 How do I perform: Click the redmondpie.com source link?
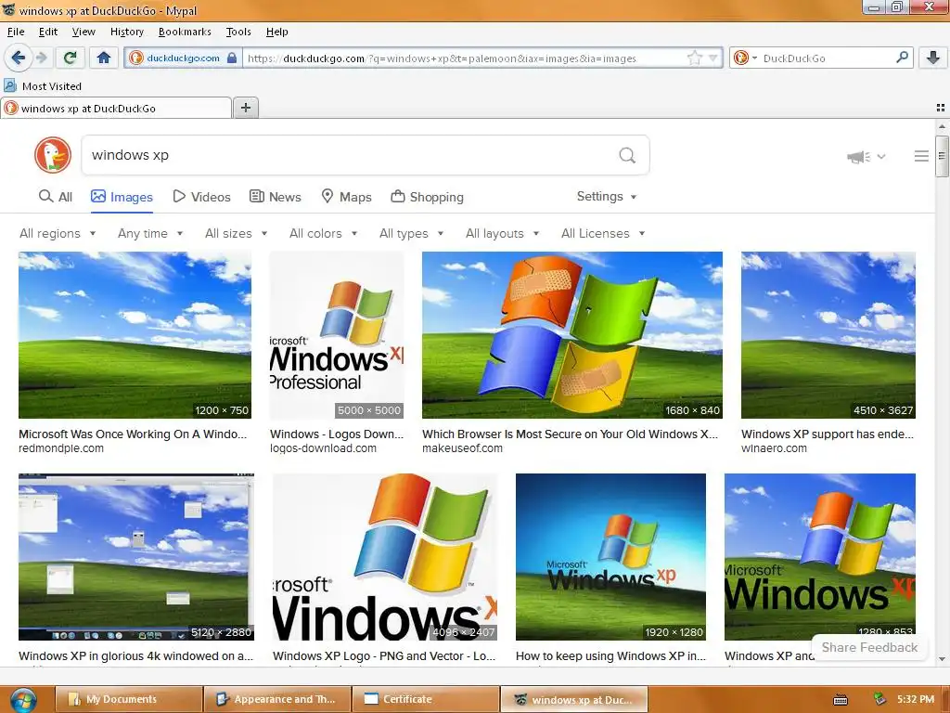[x=61, y=448]
